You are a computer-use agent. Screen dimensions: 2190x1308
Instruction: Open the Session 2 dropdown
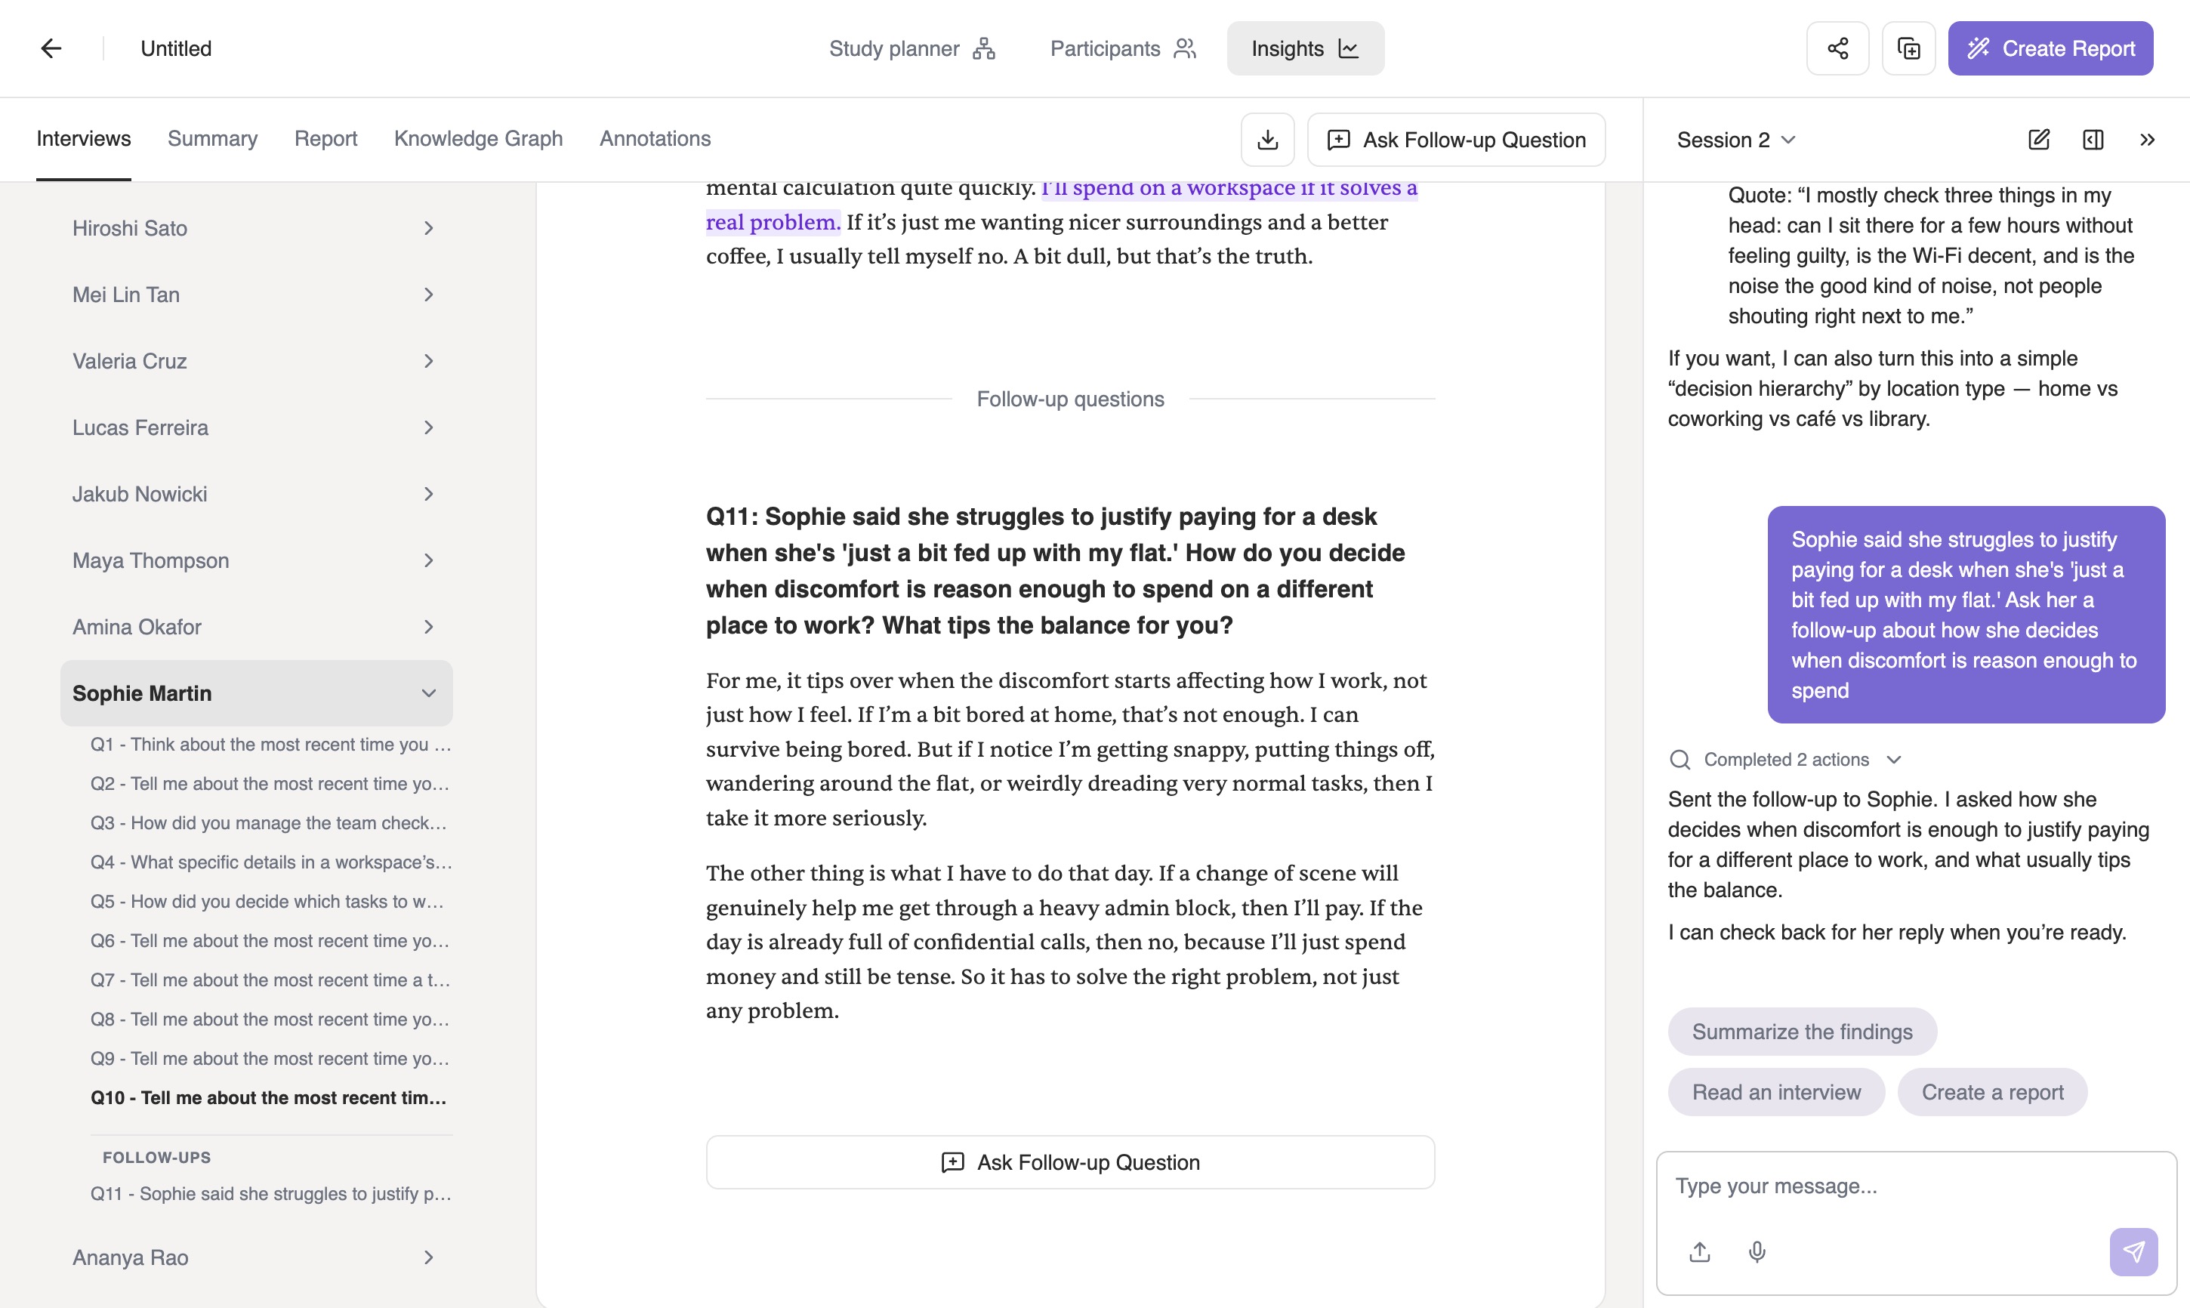(1735, 139)
